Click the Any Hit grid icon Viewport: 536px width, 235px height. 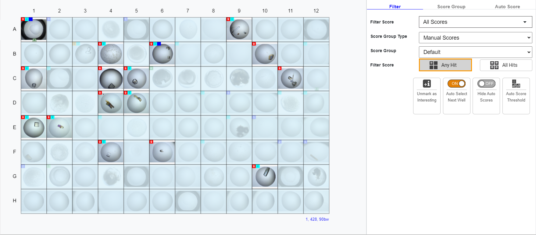(433, 65)
